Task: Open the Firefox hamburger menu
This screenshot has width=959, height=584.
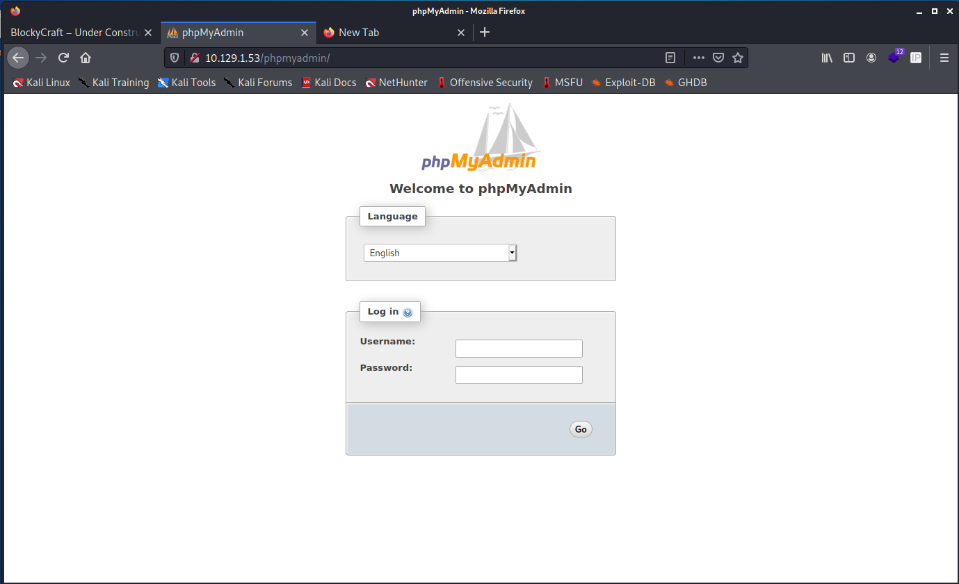Action: click(x=944, y=58)
